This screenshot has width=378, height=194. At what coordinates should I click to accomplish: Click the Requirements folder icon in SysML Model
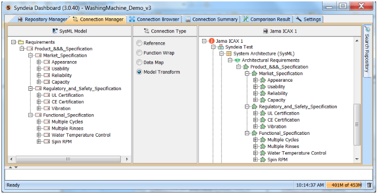pyautogui.click(x=21, y=42)
